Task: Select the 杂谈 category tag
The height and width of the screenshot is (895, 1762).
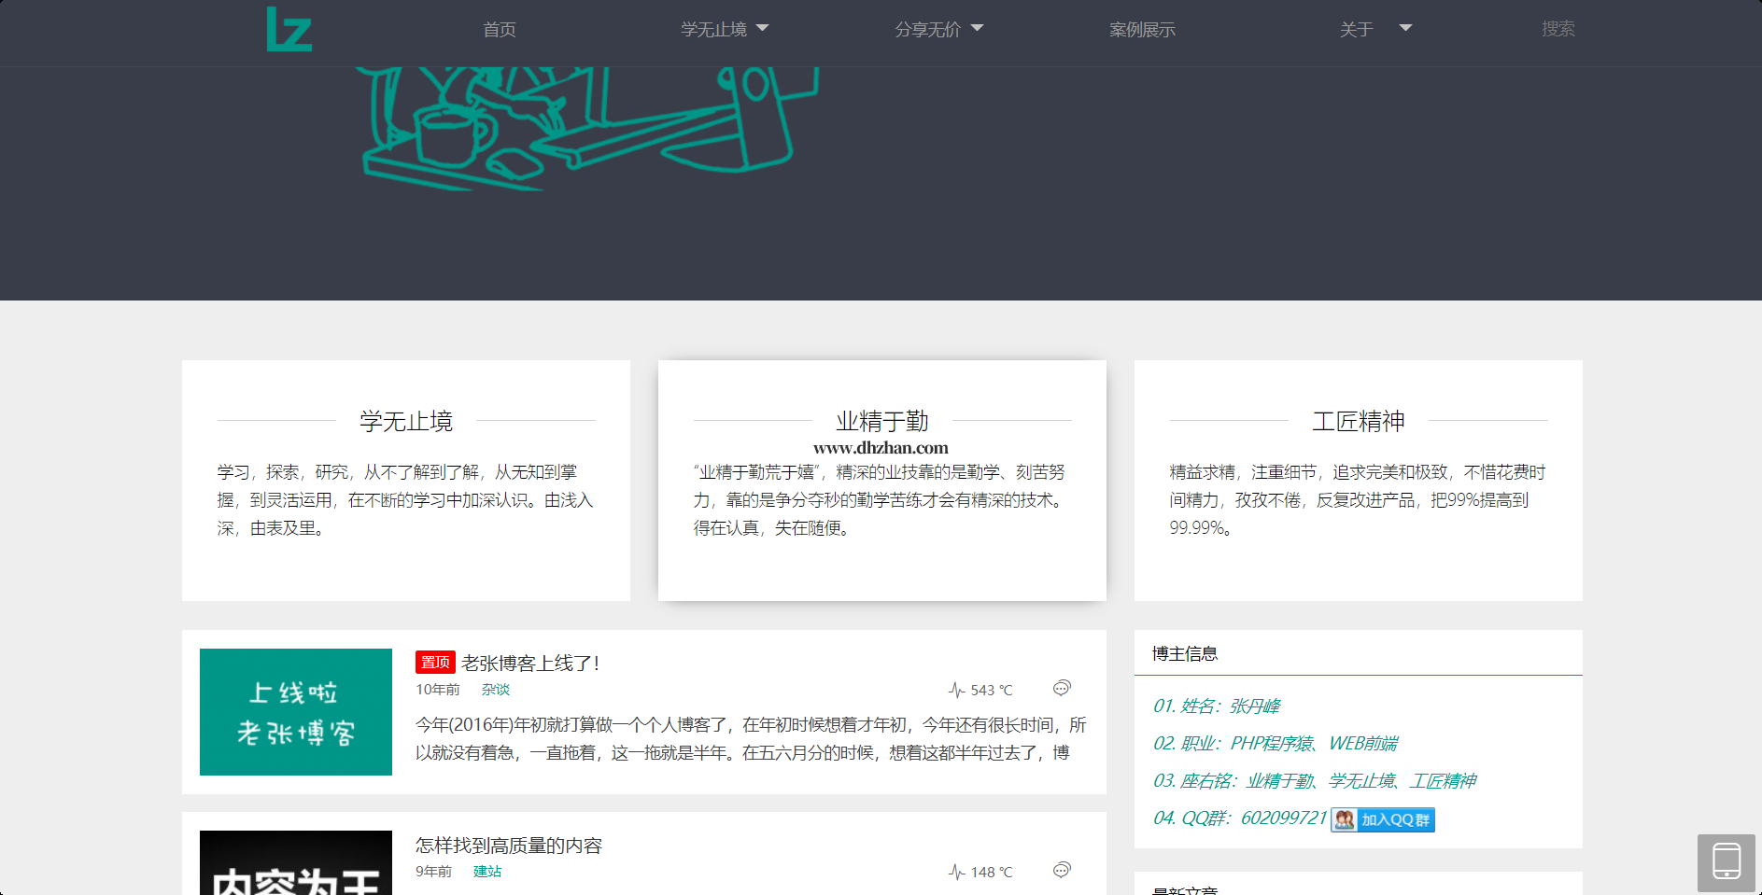Action: pos(496,690)
